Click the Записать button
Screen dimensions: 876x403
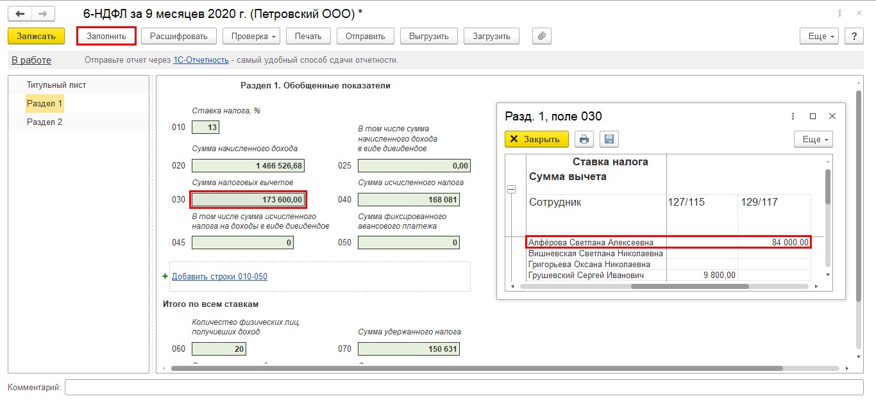pyautogui.click(x=37, y=36)
